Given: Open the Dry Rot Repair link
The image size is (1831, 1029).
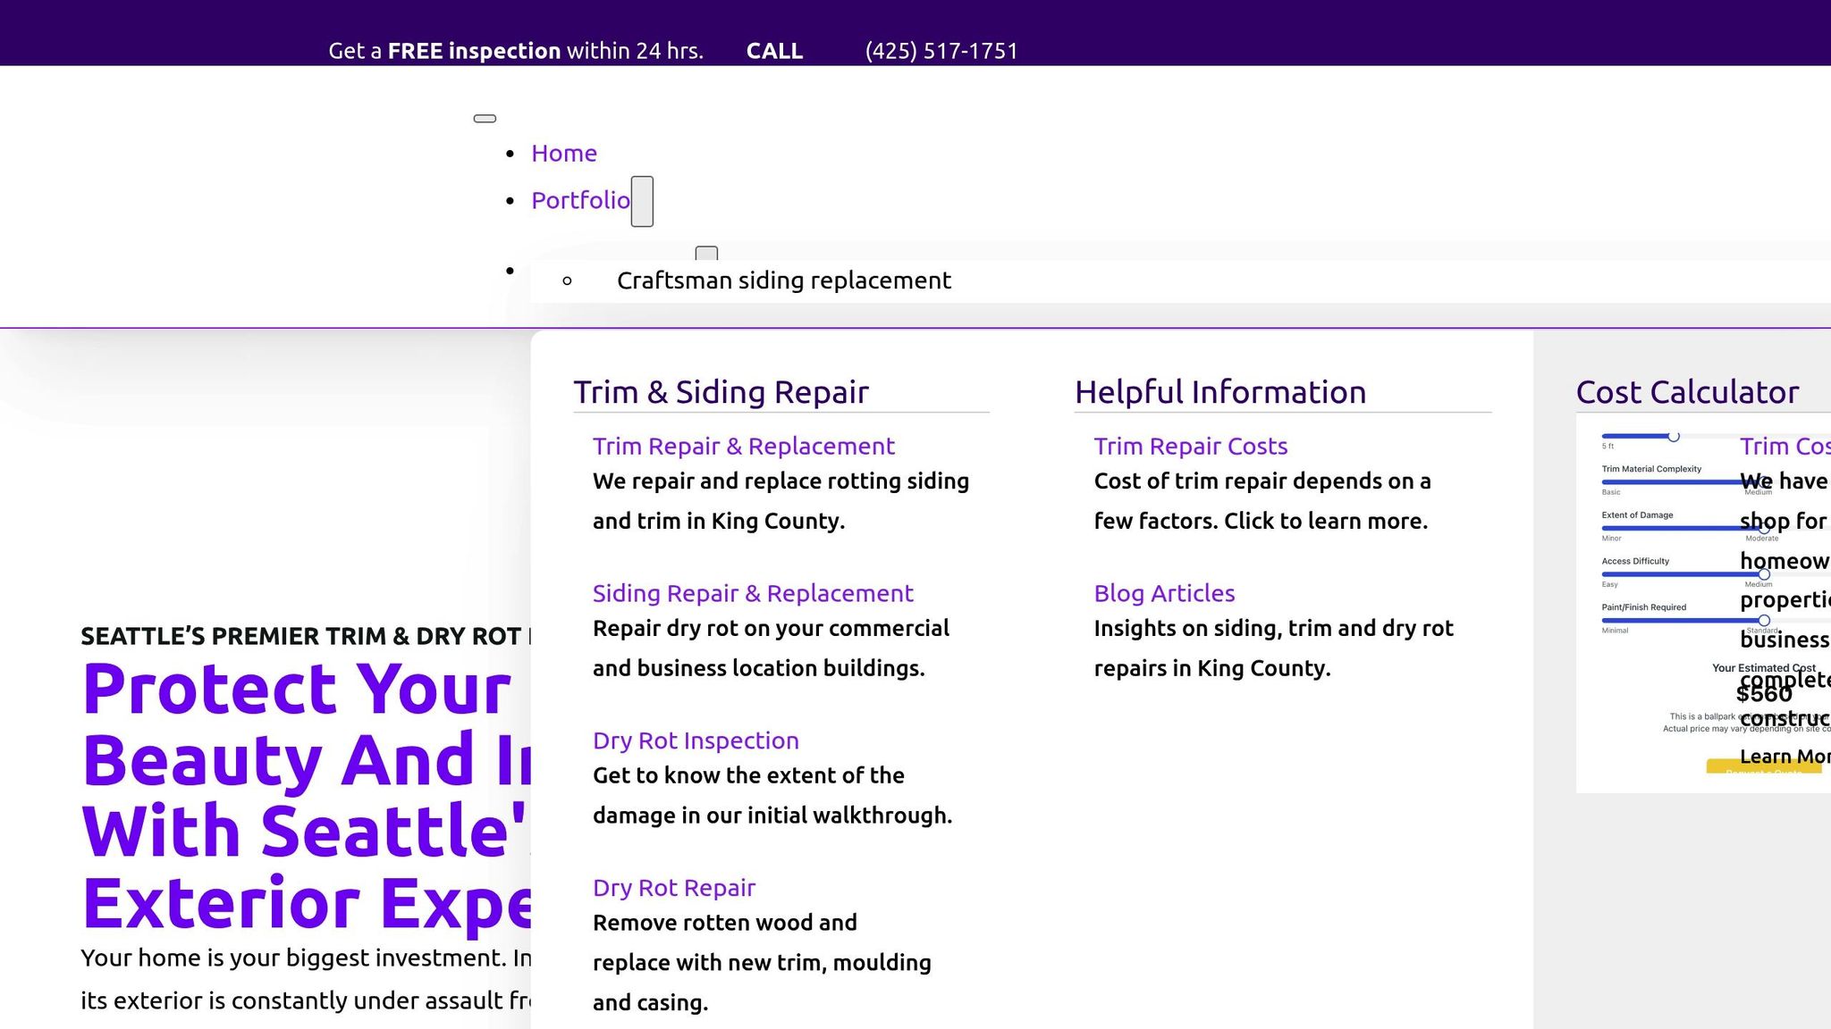Looking at the screenshot, I should (x=673, y=888).
